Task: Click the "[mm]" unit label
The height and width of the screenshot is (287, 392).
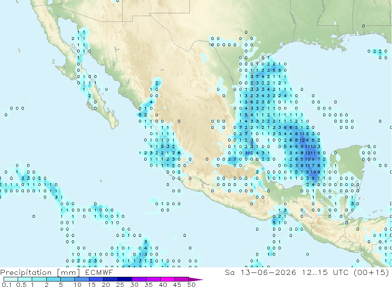Action: [69, 273]
